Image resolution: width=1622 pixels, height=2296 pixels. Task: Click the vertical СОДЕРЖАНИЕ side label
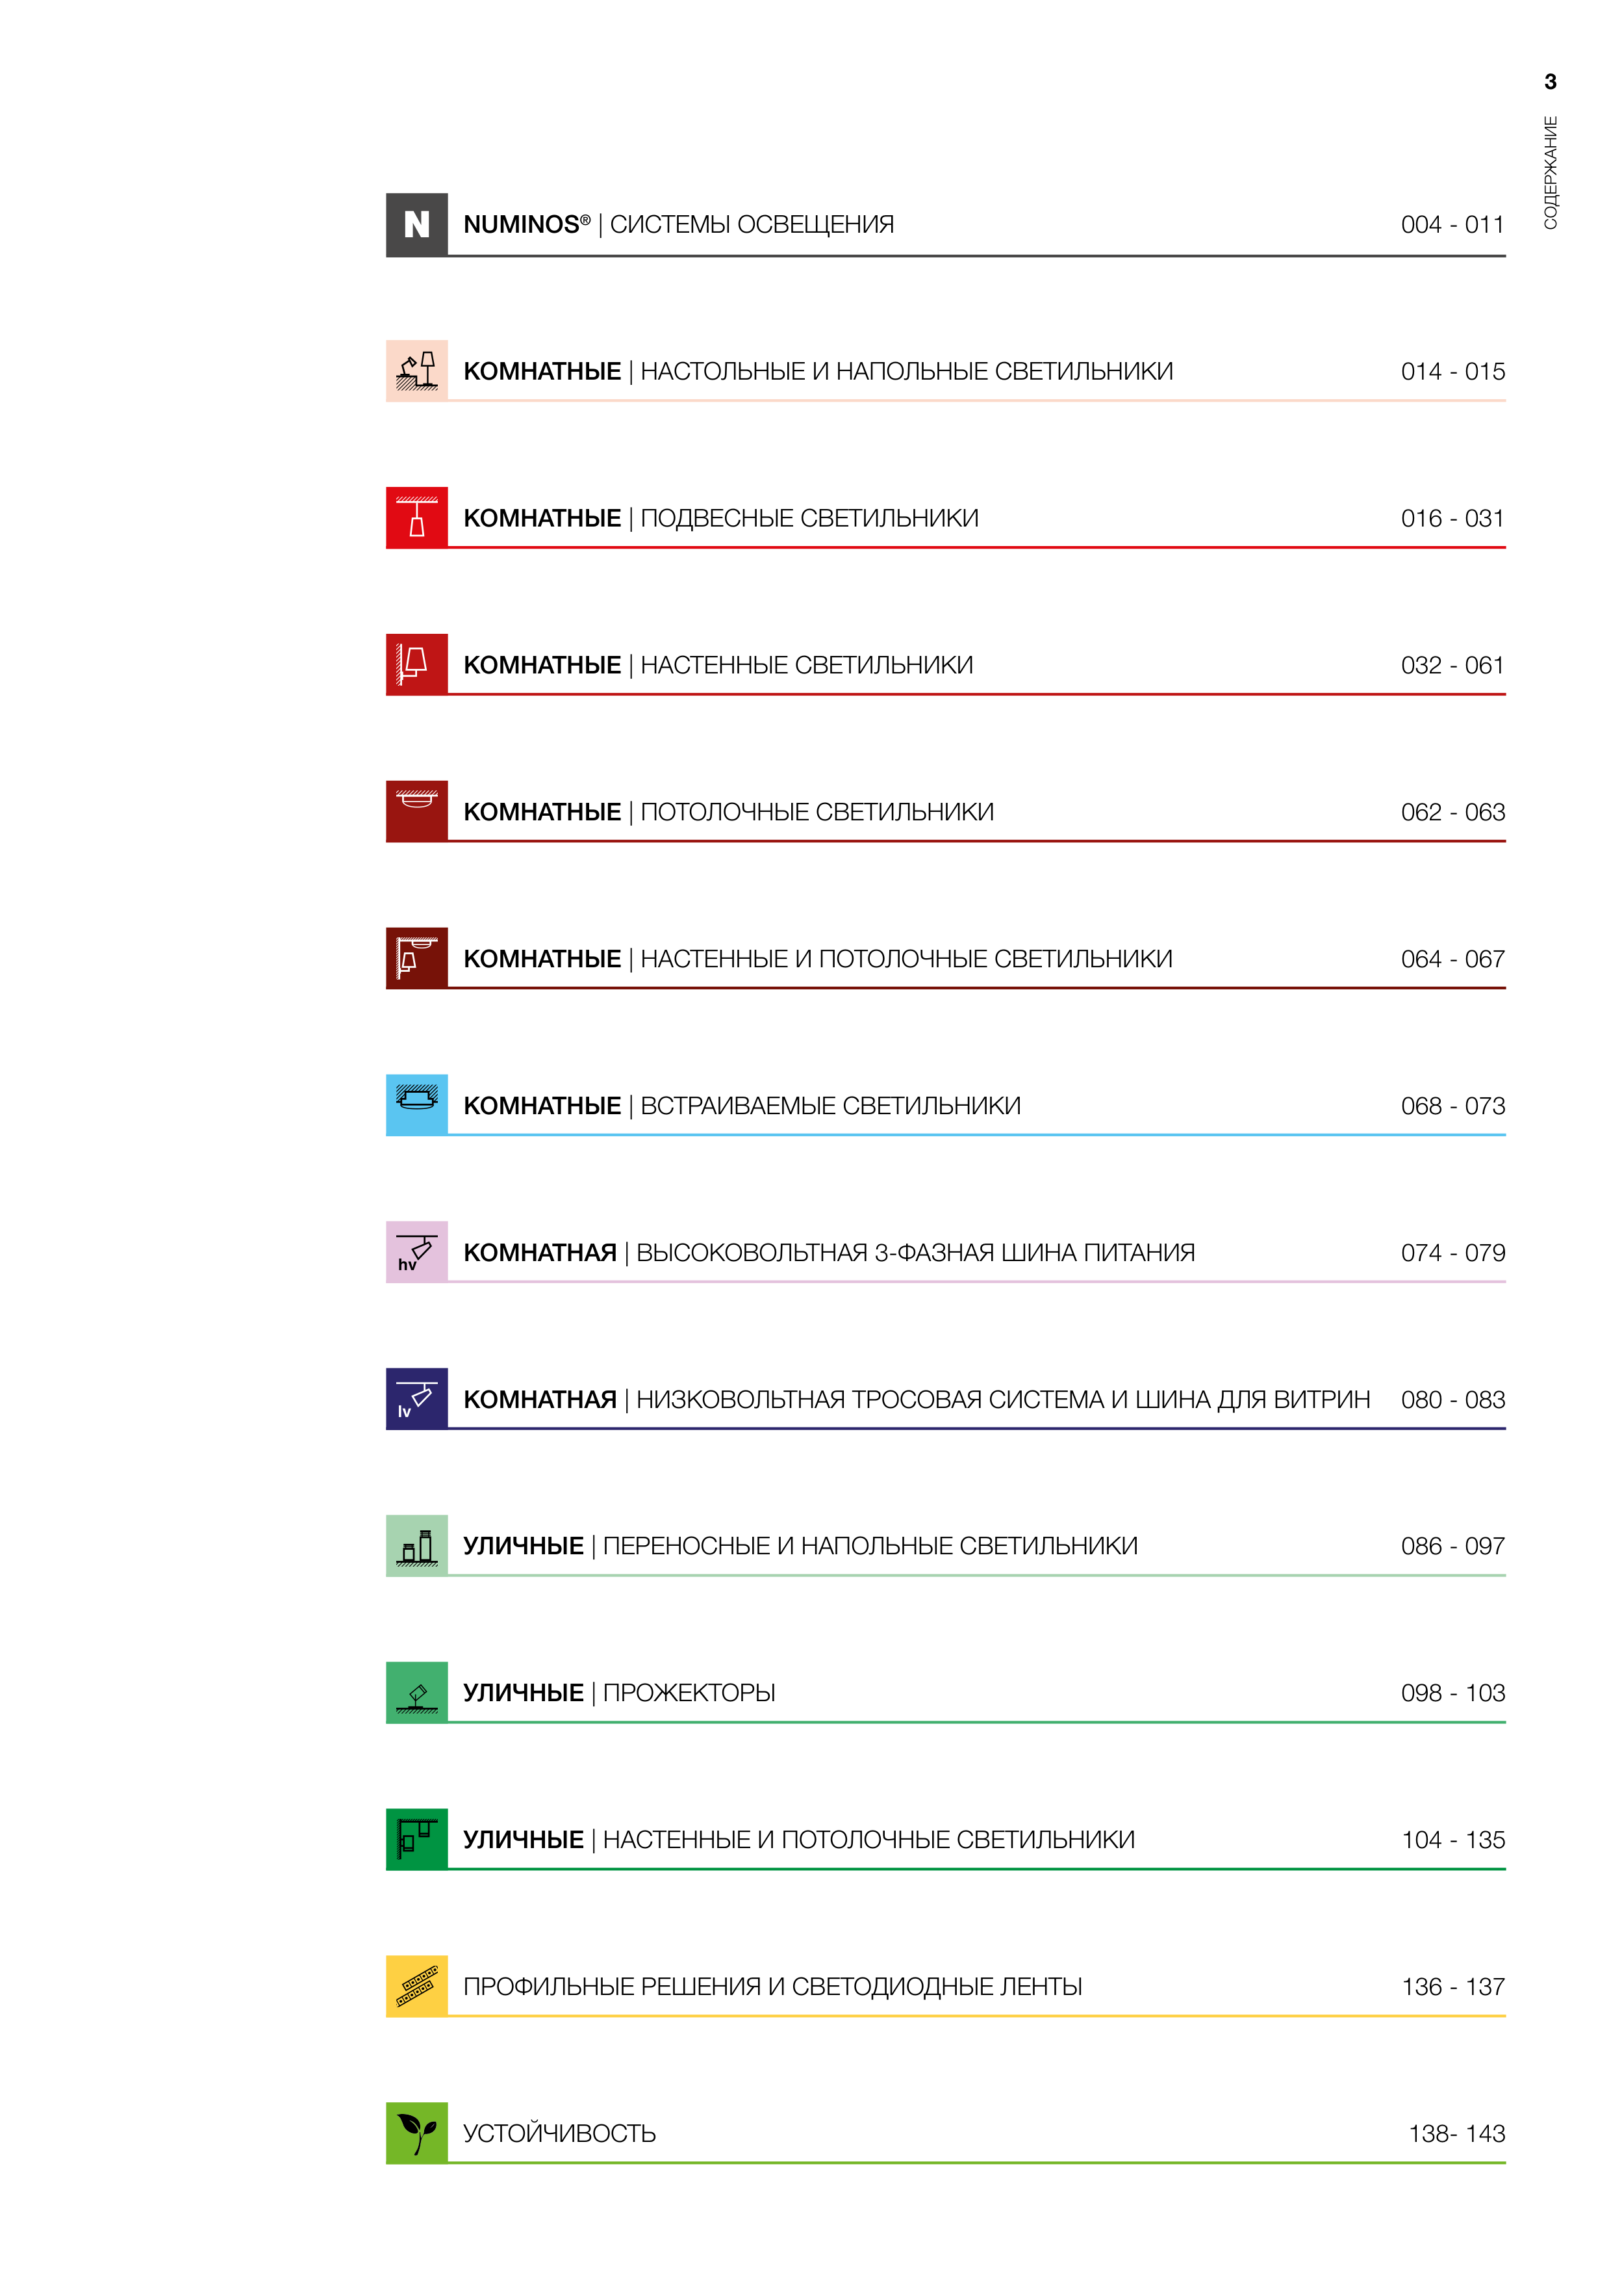(1550, 173)
